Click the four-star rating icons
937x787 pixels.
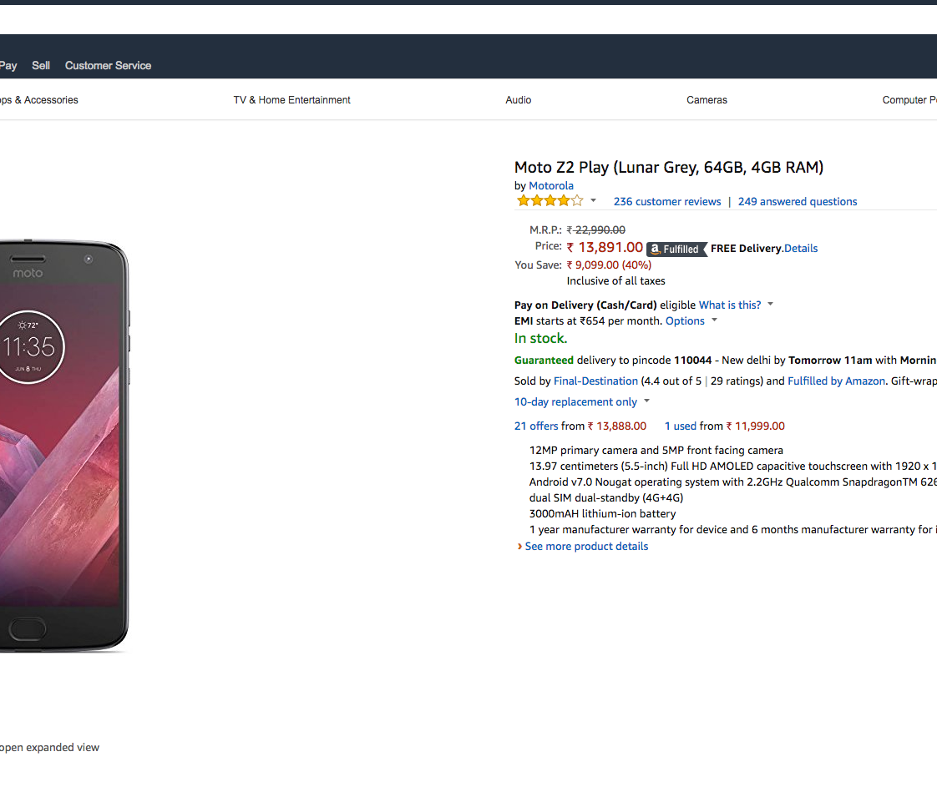pyautogui.click(x=550, y=201)
